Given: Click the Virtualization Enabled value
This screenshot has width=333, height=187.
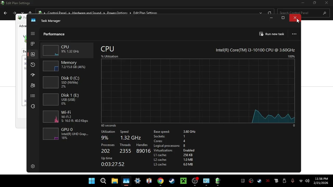Looking at the screenshot, I should click(x=189, y=150).
